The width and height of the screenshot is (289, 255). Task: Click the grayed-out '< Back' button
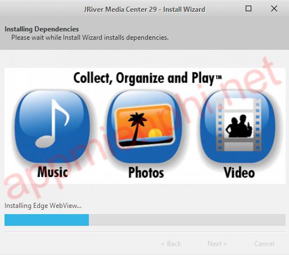pos(171,244)
